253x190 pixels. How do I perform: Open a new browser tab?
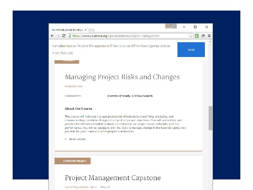click(x=92, y=30)
